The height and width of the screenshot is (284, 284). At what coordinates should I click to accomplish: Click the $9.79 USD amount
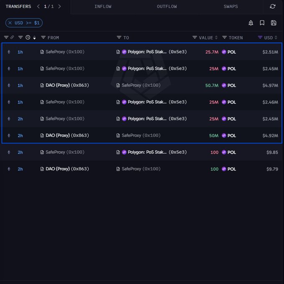272,169
